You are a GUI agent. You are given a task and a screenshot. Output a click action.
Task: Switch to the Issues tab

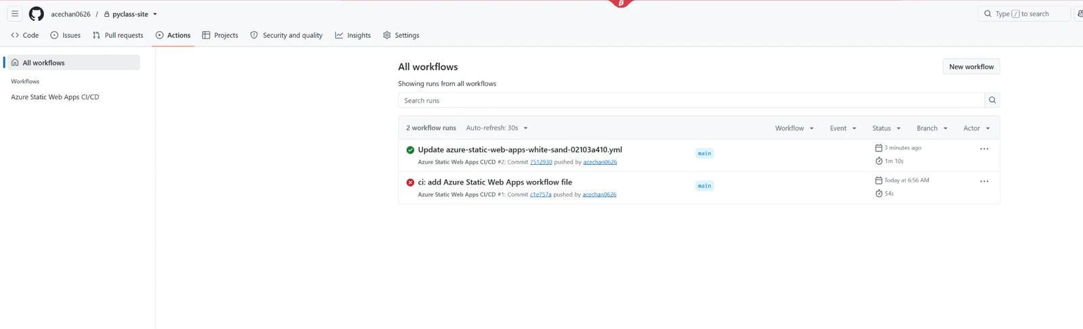pyautogui.click(x=66, y=35)
